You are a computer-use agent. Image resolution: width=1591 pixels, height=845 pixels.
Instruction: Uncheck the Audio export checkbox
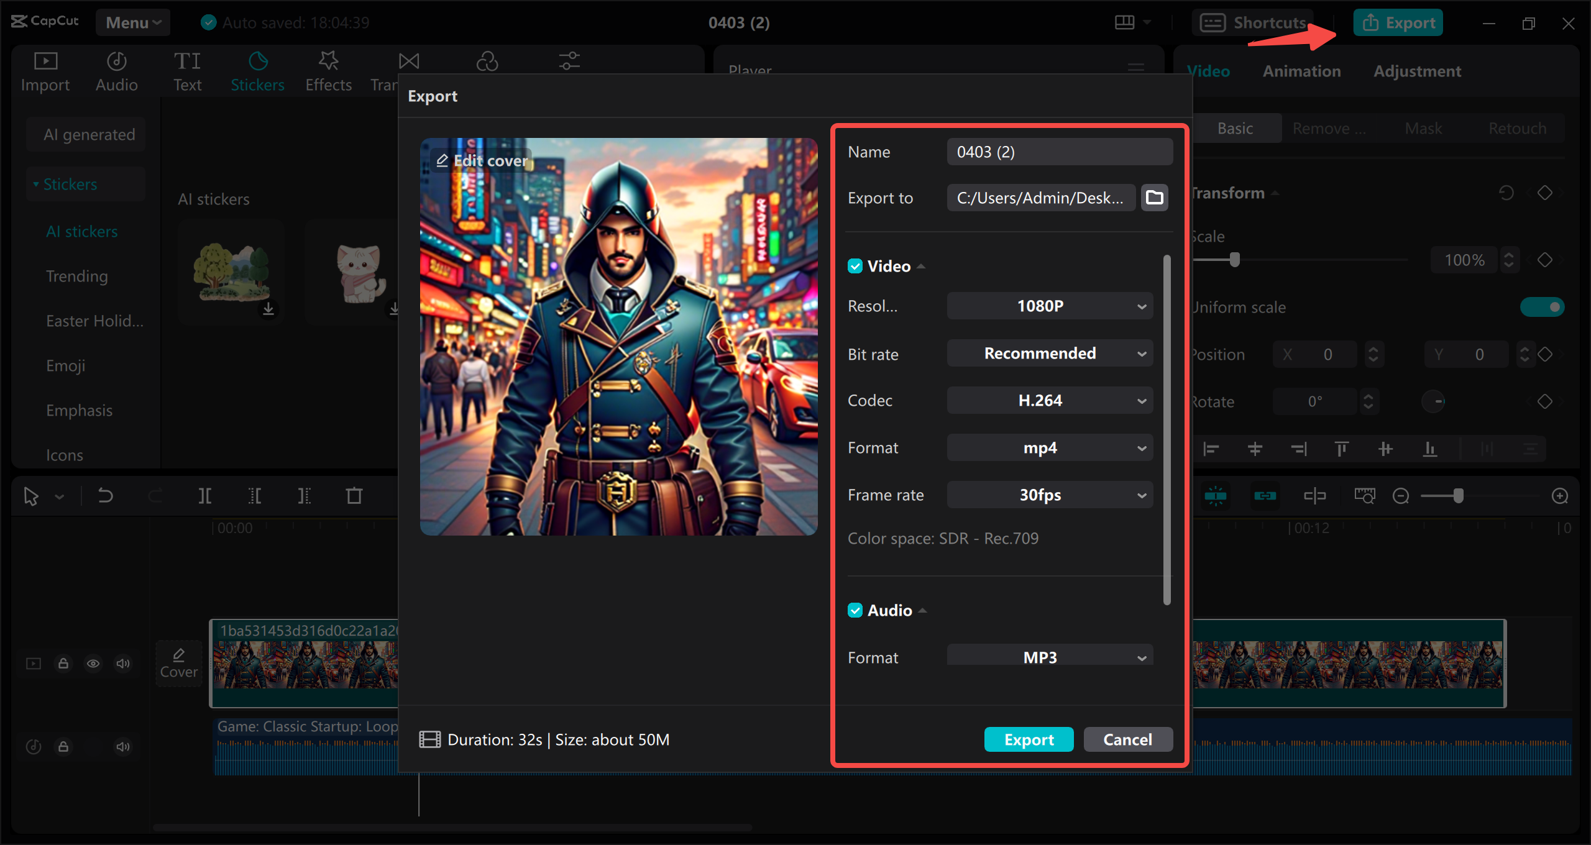click(856, 610)
